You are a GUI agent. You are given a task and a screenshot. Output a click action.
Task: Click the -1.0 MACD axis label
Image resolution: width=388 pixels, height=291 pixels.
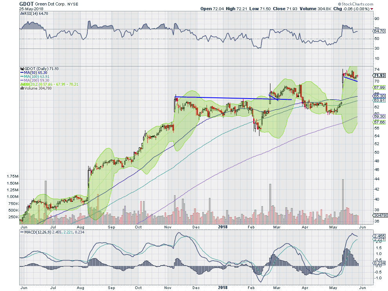point(378,278)
